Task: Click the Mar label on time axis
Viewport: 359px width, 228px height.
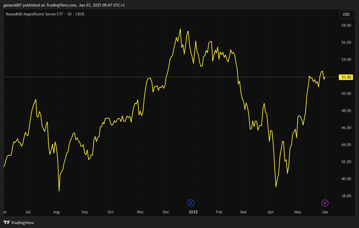Action: click(244, 212)
